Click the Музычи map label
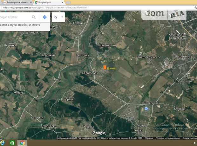This screenshot has width=197, height=146. [x=19, y=93]
